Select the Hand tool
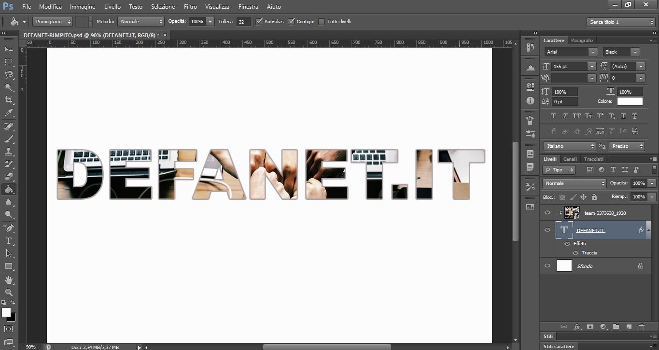The height and width of the screenshot is (350, 659). 9,280
